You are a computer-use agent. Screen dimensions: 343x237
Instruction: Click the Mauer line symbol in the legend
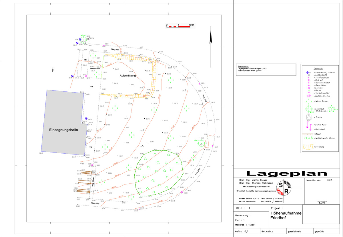click(x=308, y=134)
